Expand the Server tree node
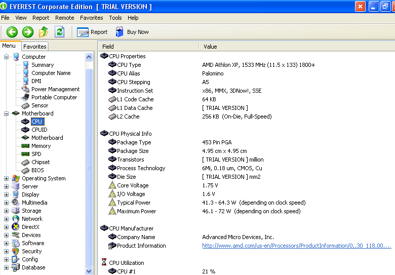Image resolution: width=395 pixels, height=275 pixels. click(6, 186)
